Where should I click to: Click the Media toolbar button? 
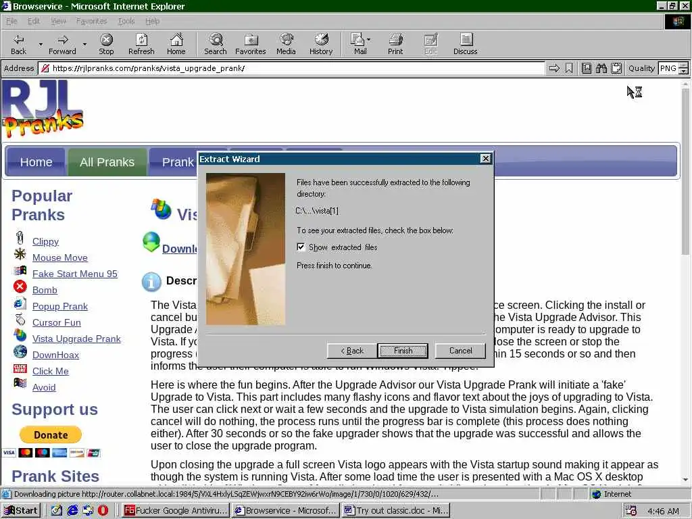point(286,44)
